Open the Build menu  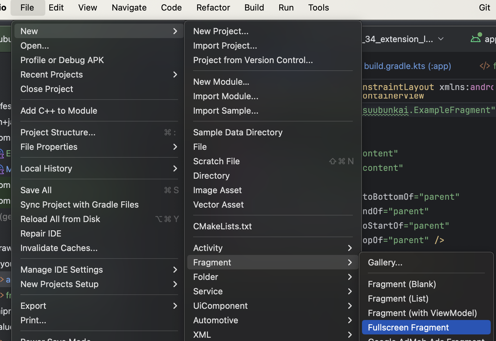pos(254,8)
